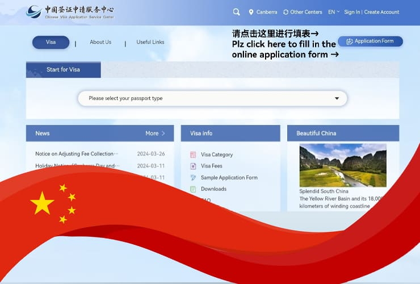The height and width of the screenshot is (284, 420).
Task: Open the search magnifier icon
Action: (x=236, y=12)
